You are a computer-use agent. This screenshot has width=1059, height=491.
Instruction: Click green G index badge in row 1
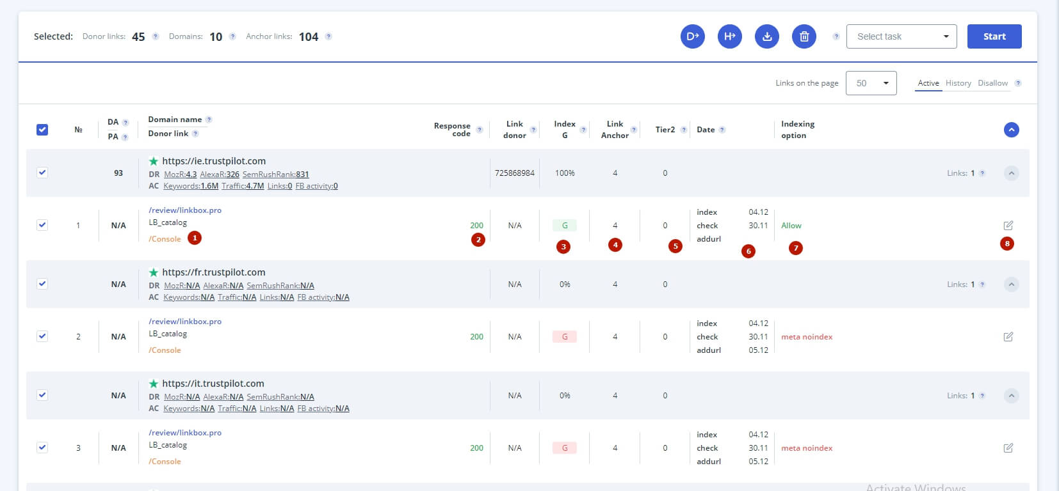point(565,226)
